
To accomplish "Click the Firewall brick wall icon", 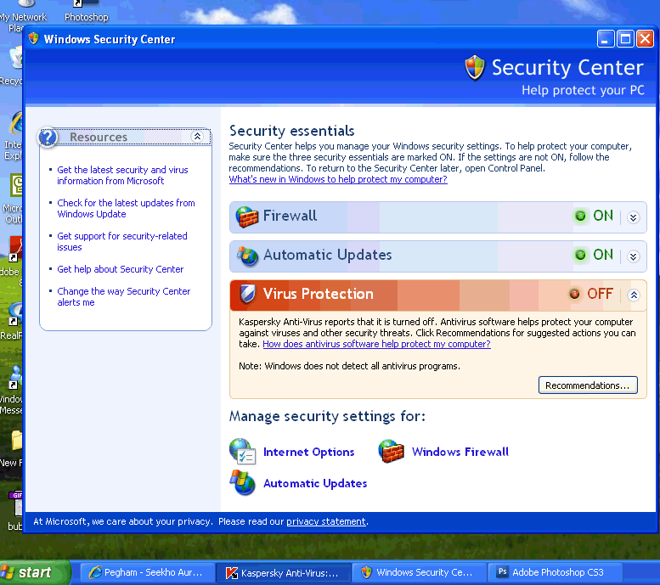I will pyautogui.click(x=247, y=217).
